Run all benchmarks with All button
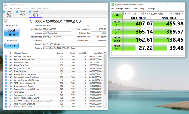Viewport: 189px width, 114px height. point(117,15)
